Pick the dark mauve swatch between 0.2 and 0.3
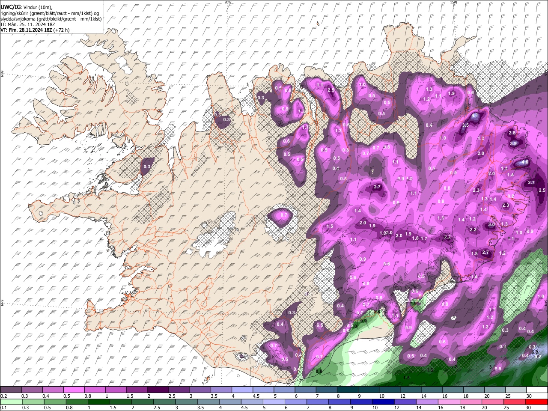548x411 pixels. (11, 390)
